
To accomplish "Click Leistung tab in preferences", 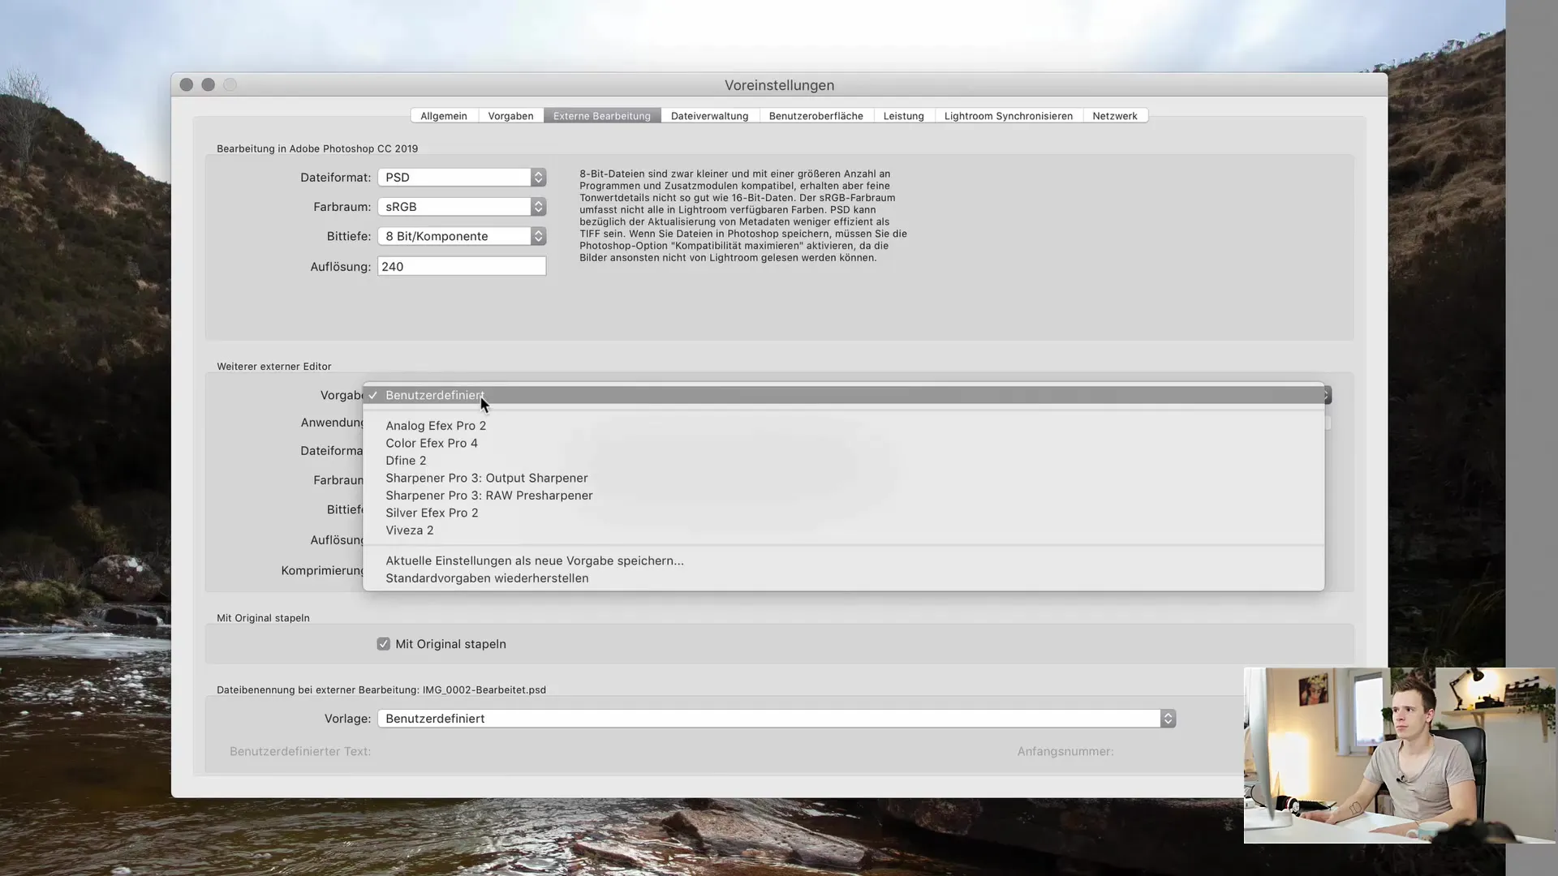I will (x=903, y=114).
